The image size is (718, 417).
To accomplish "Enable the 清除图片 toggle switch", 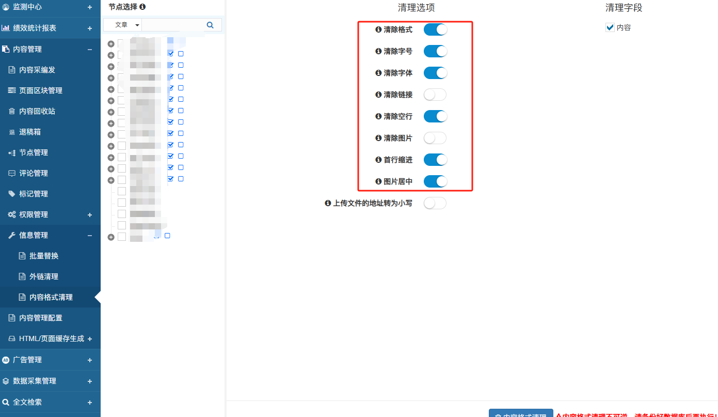I will (435, 138).
